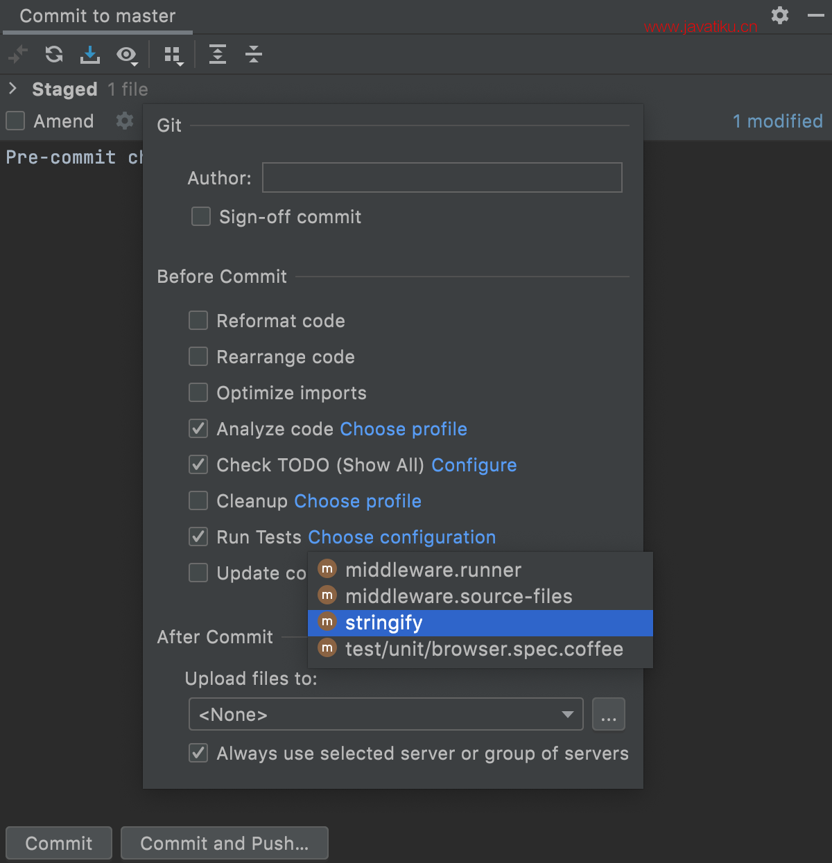Click the icon next to stringify
The width and height of the screenshot is (832, 863).
coord(327,622)
